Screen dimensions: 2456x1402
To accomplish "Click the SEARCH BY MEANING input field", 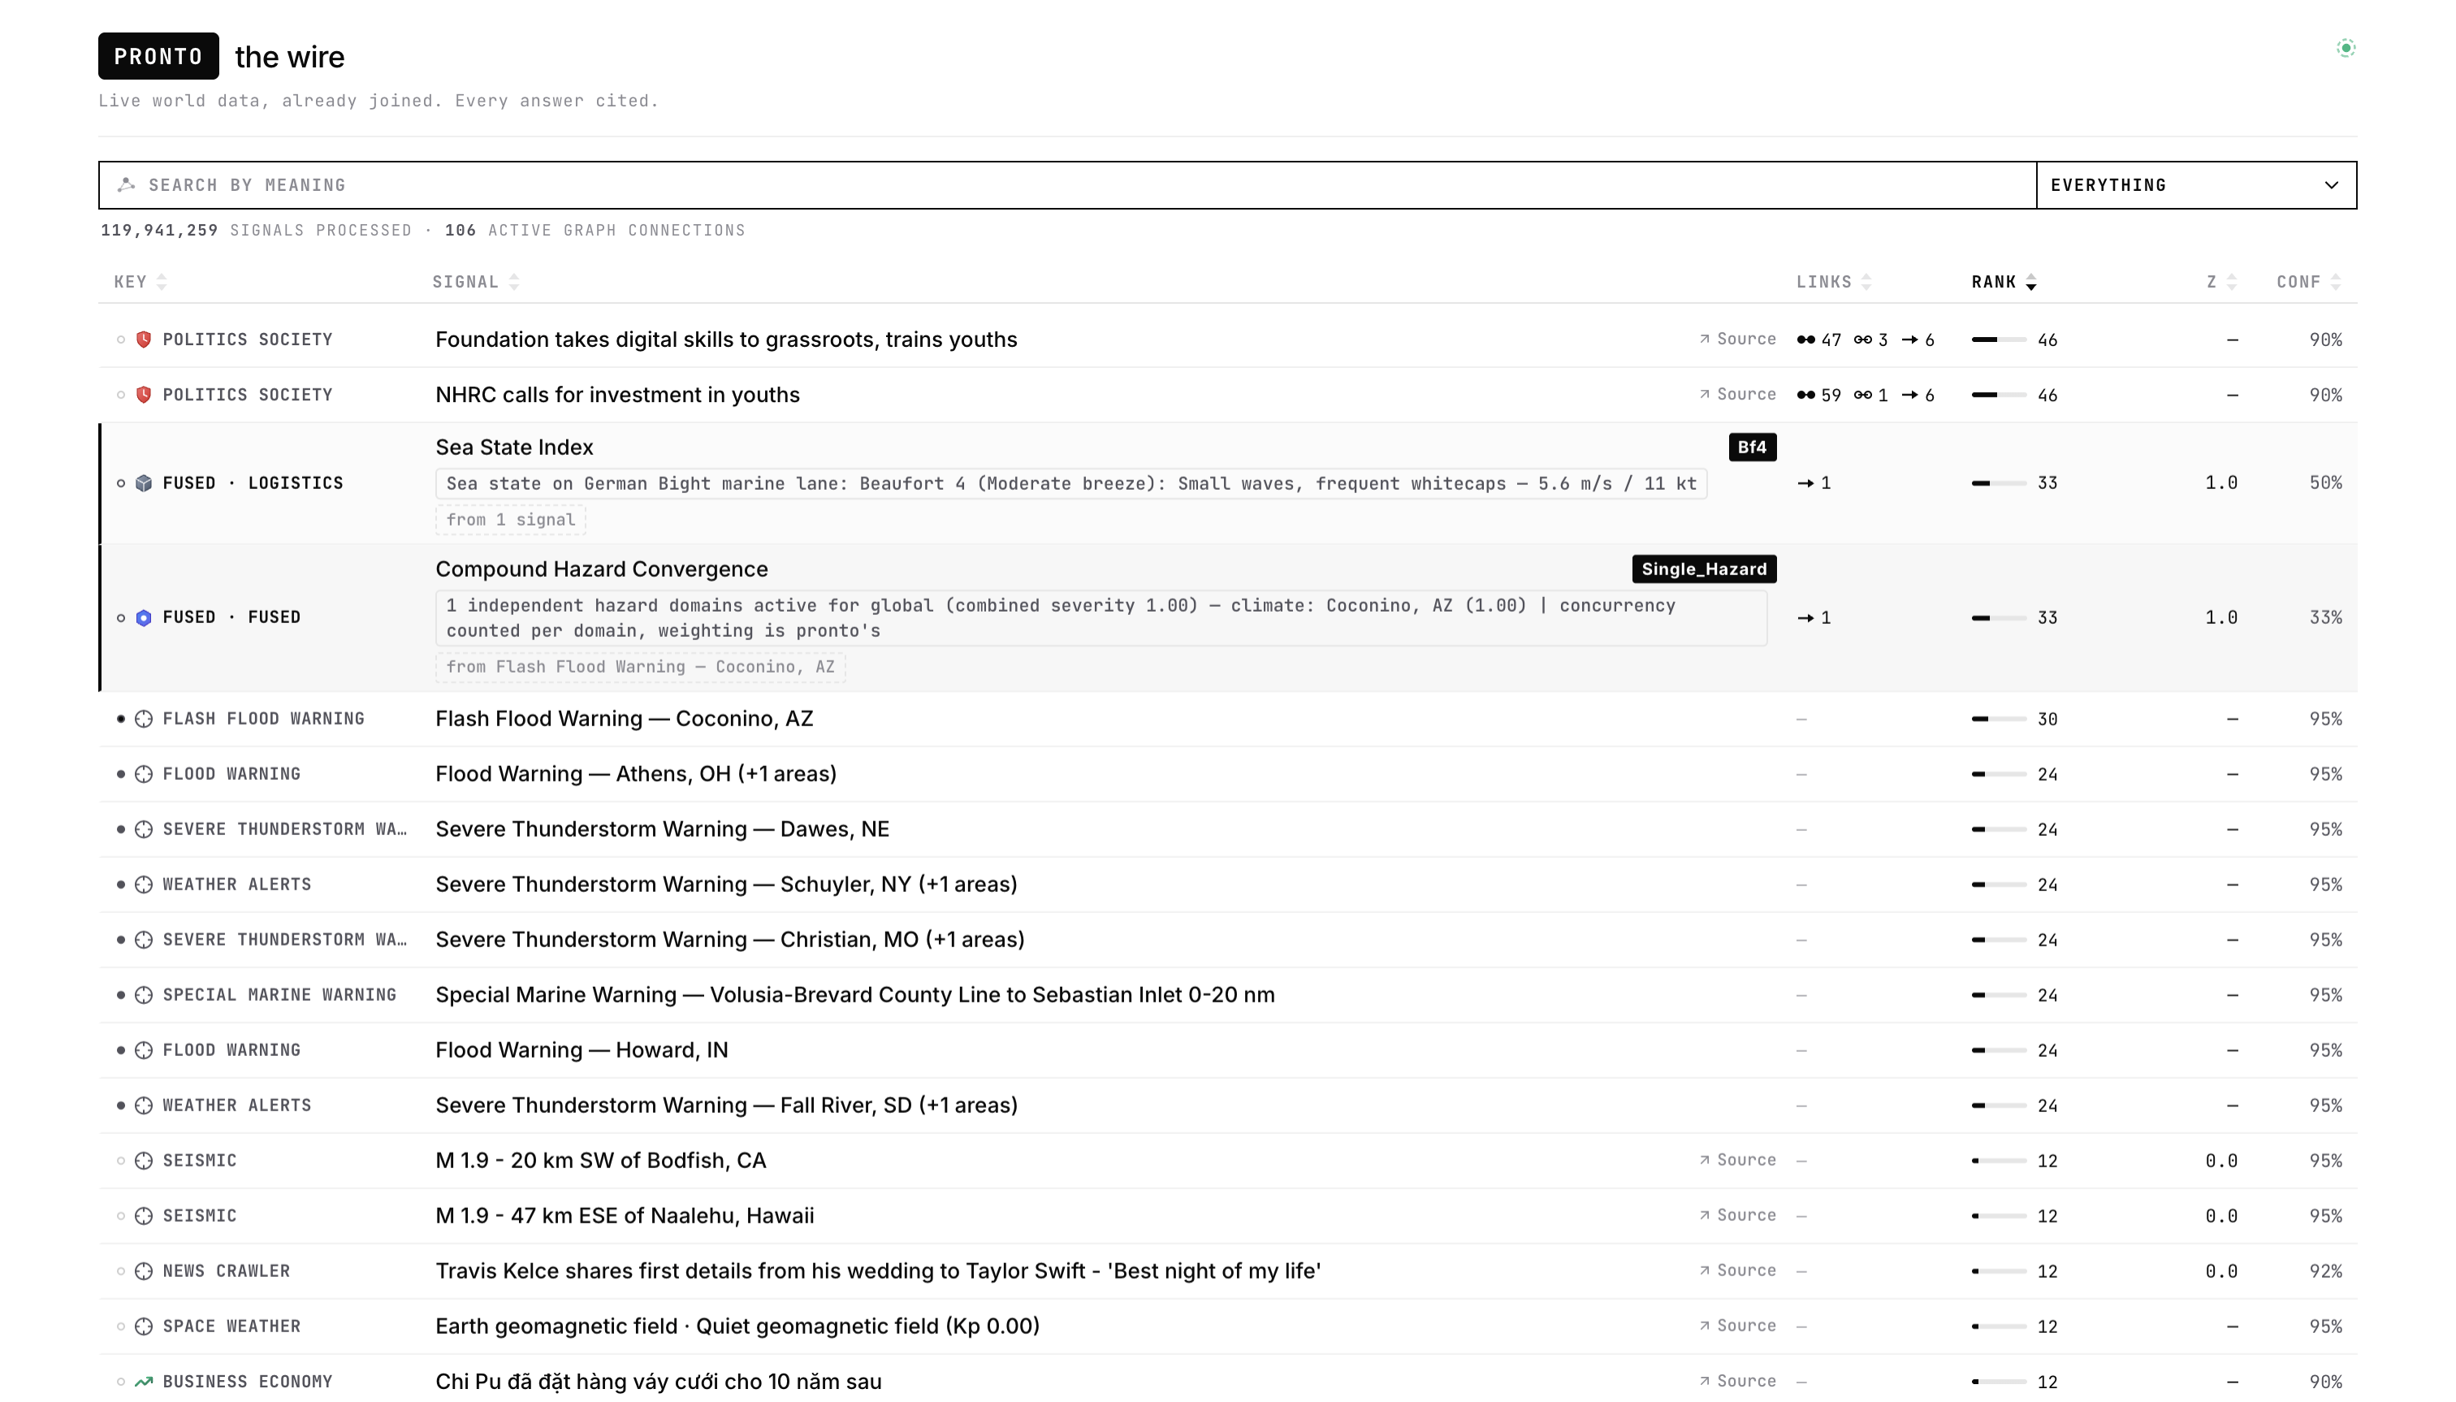I will [1068, 185].
